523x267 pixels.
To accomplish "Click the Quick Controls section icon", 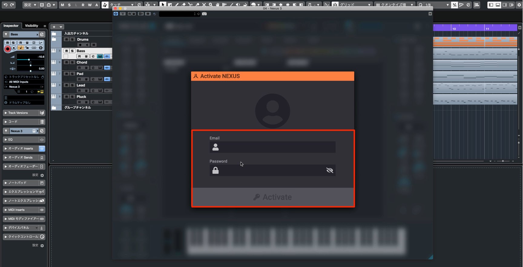I will 42,237.
